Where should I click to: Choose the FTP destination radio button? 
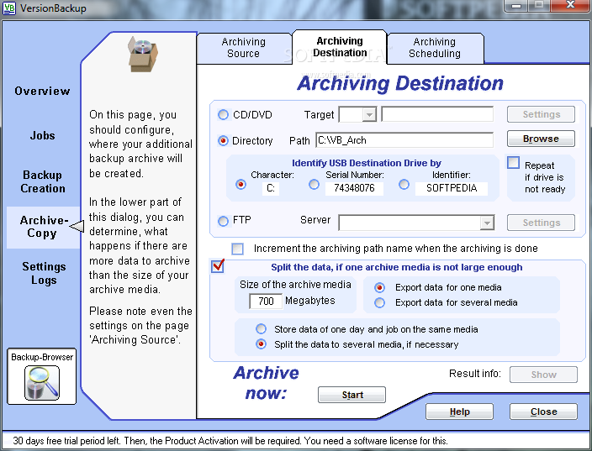tap(223, 221)
